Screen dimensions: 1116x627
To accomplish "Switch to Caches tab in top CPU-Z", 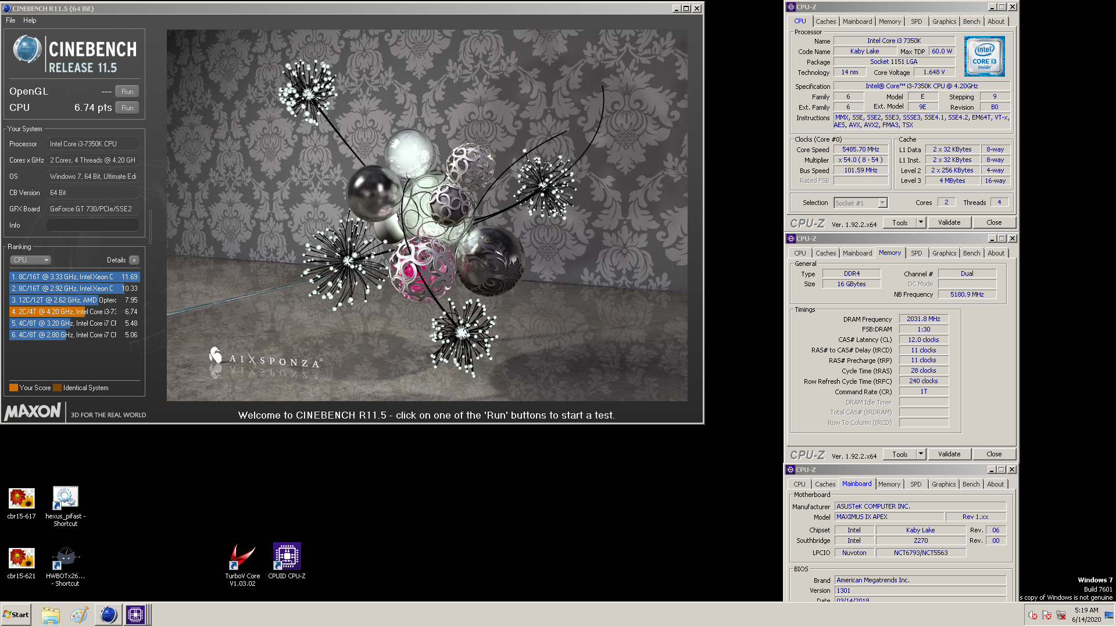I will point(825,21).
